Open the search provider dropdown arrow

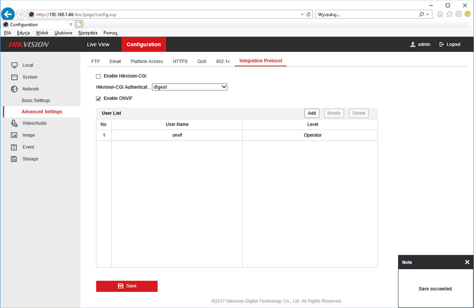pos(428,15)
